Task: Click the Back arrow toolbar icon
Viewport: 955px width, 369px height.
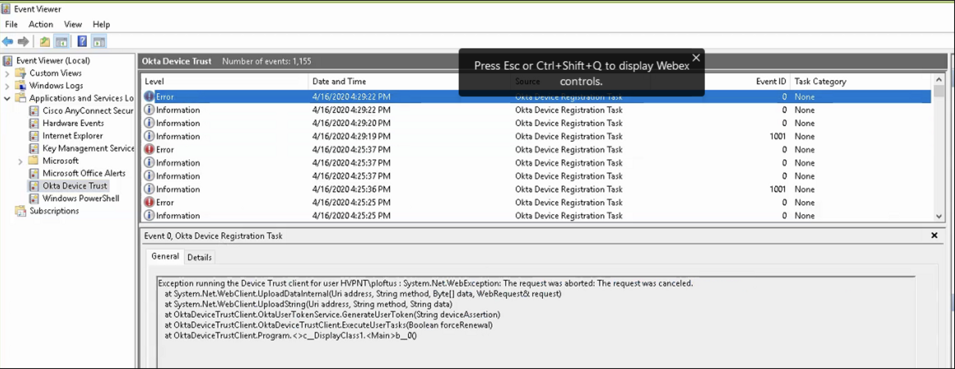Action: [8, 41]
